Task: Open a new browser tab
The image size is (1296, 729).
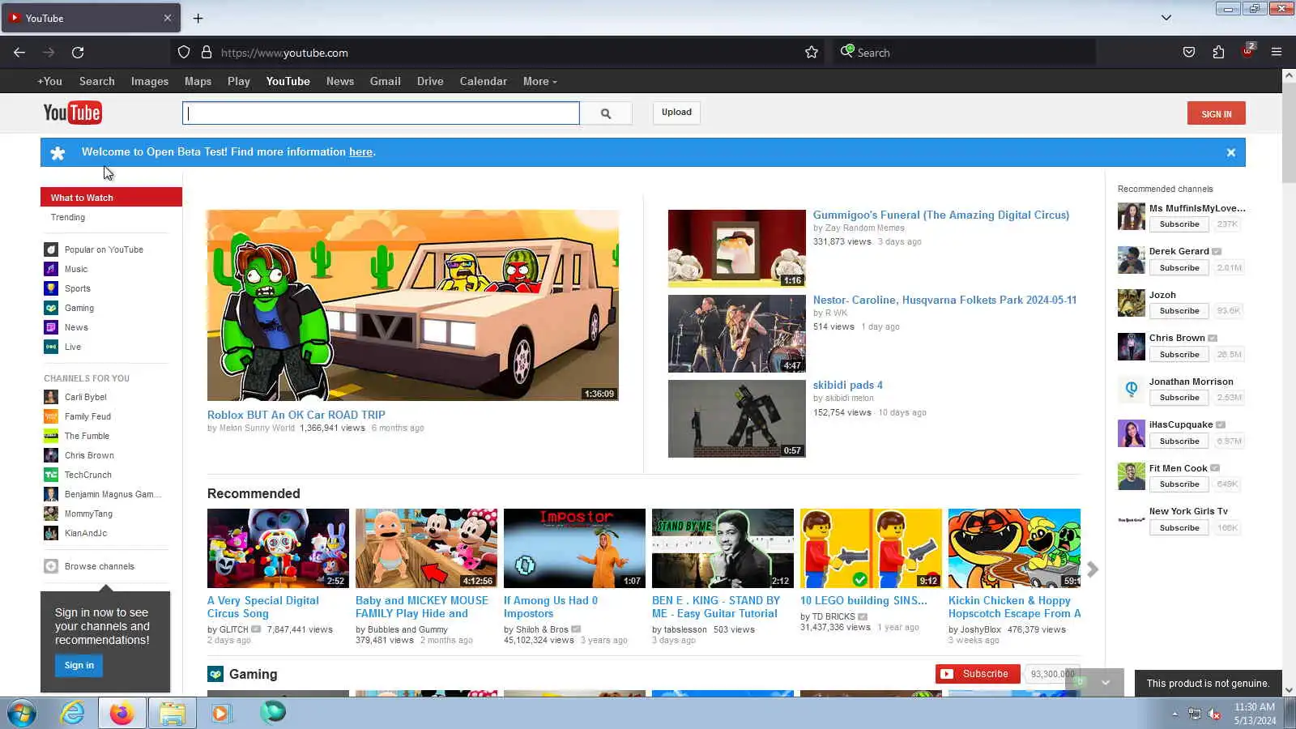Action: pyautogui.click(x=198, y=18)
